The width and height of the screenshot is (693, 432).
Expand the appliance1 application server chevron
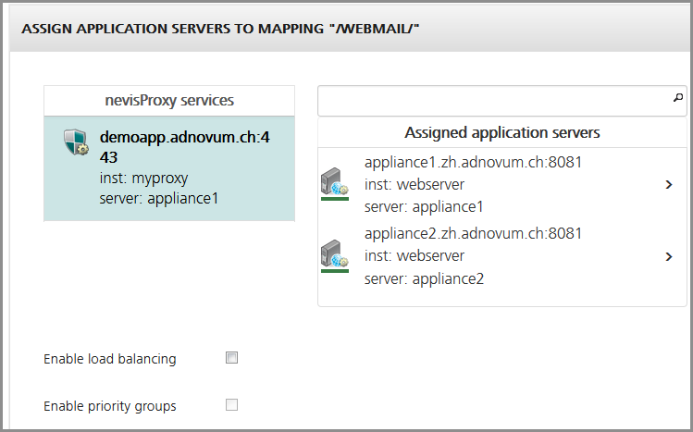pos(669,185)
